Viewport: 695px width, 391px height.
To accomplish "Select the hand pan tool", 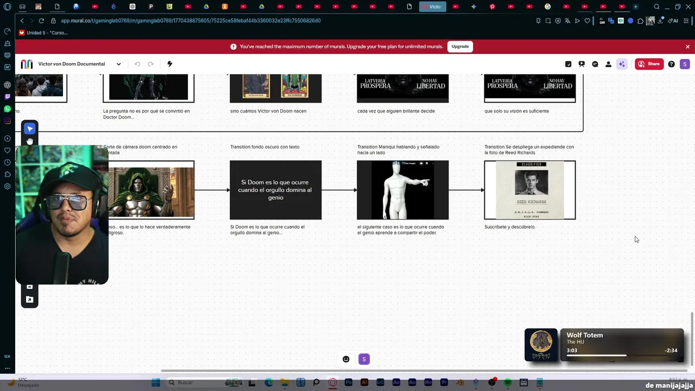I will 30,141.
